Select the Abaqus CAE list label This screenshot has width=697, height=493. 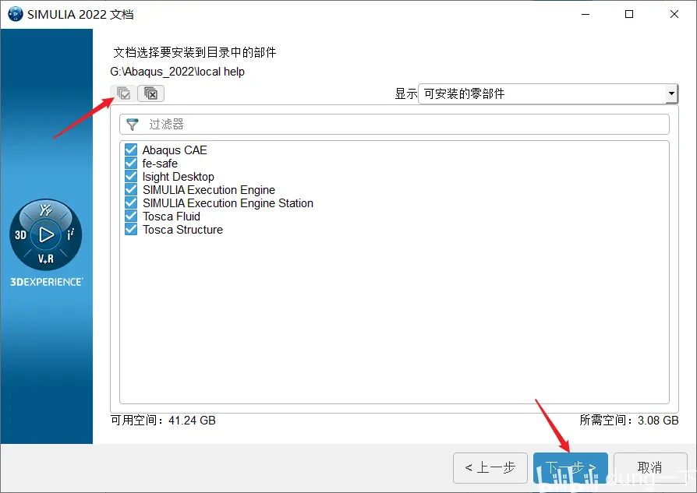click(175, 150)
